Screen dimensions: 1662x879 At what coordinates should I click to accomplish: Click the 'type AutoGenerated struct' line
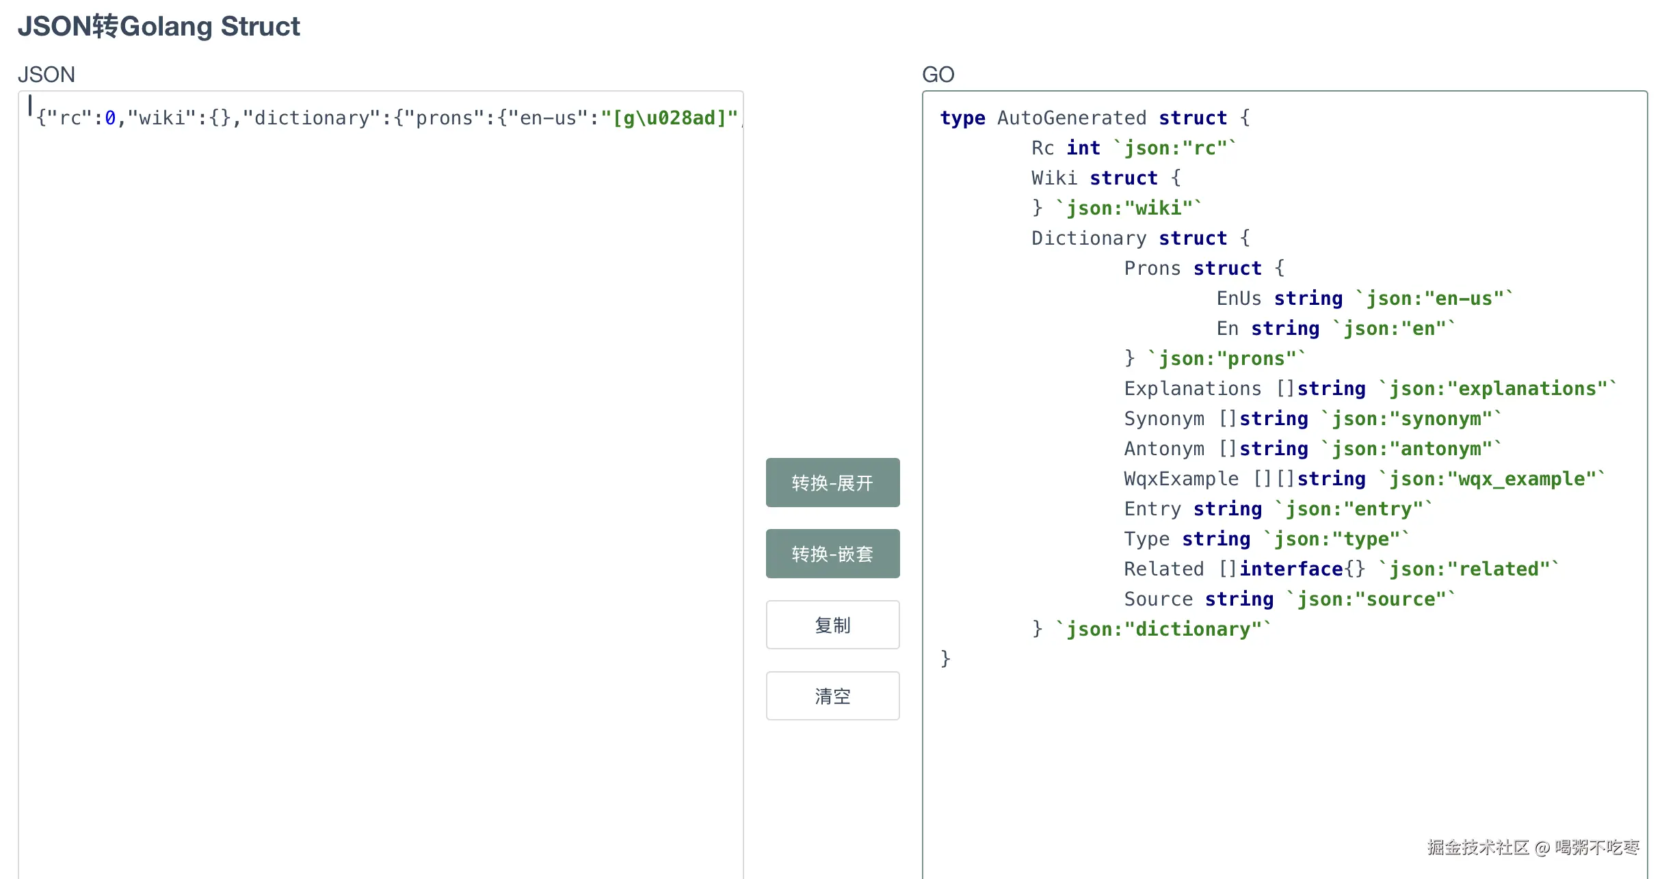[1094, 118]
